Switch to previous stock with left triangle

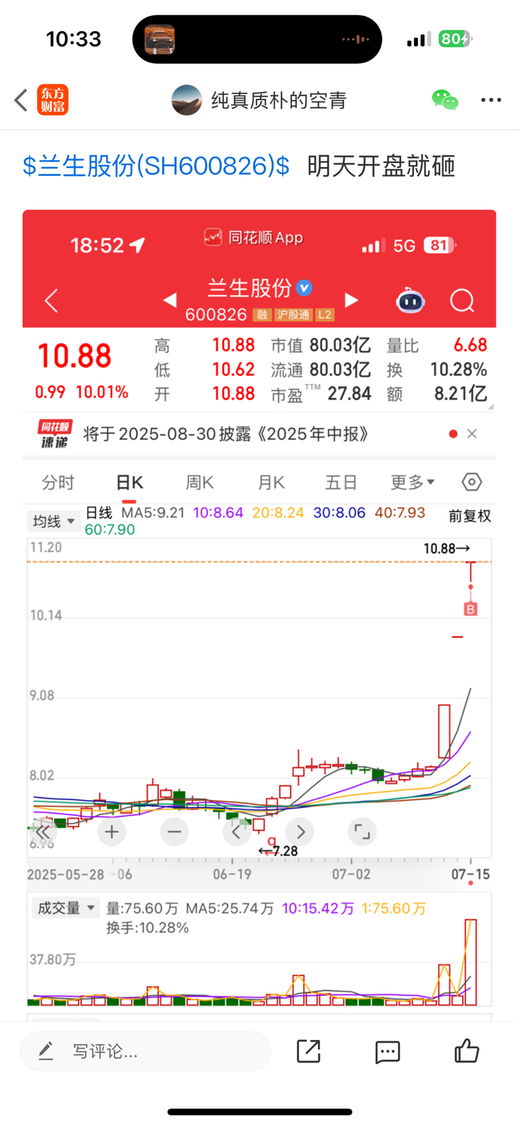point(170,300)
